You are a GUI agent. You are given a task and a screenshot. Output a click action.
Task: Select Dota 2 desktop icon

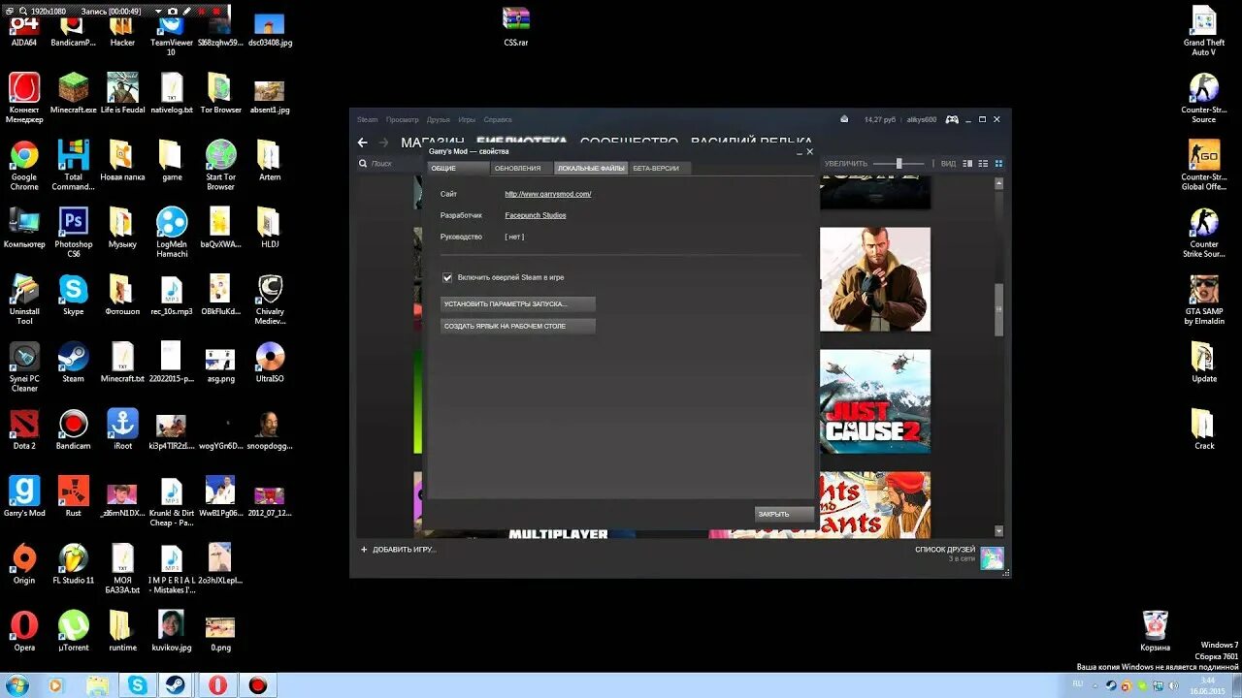24,429
